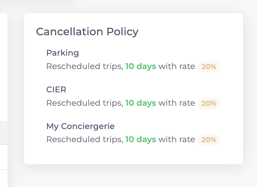Select the Parking section title

[63, 53]
